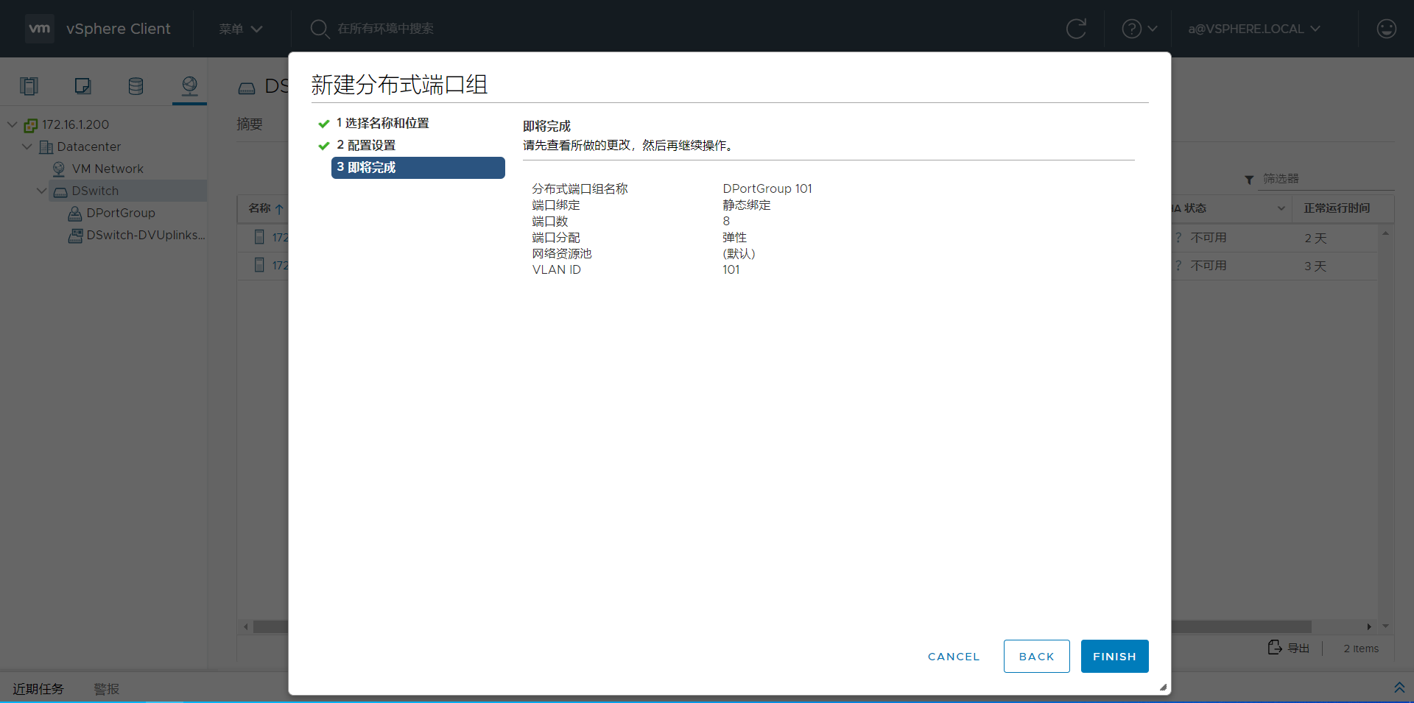Click the BACK button
The width and height of the screenshot is (1414, 703).
pos(1036,656)
